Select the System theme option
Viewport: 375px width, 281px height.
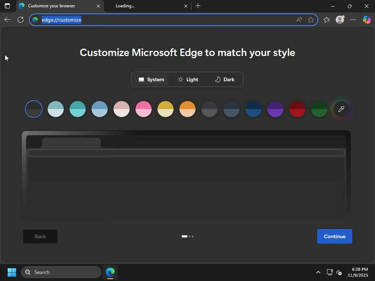click(x=151, y=79)
